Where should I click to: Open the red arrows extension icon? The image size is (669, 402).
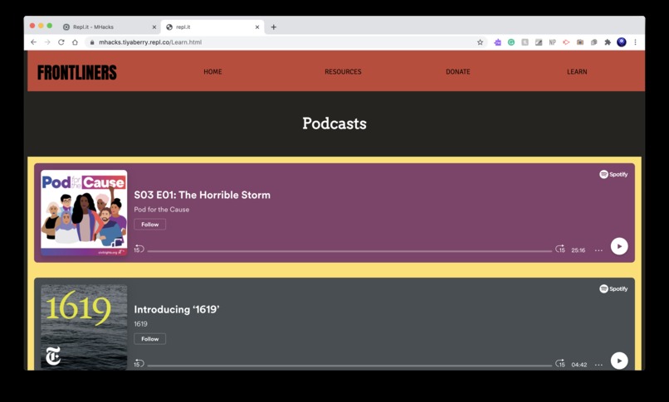point(566,42)
